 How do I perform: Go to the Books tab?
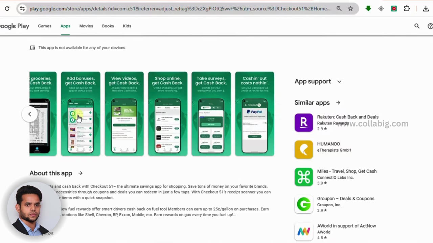point(108,26)
